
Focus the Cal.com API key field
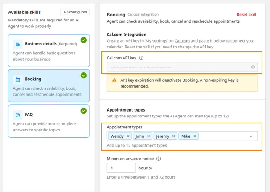pyautogui.click(x=183, y=67)
